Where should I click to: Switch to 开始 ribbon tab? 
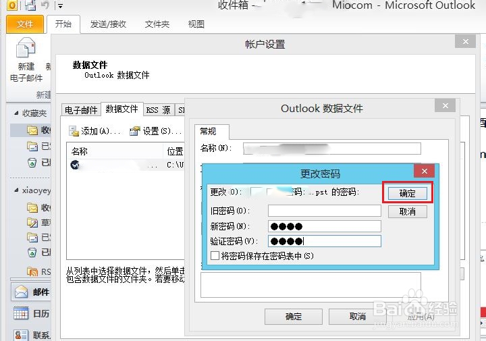coord(63,24)
